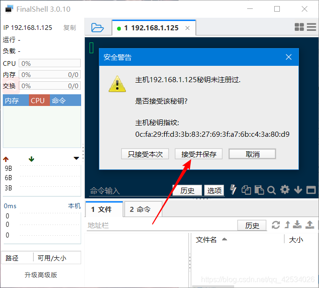Expand the network interface dropdown arrow
The width and height of the screenshot is (319, 288).
pyautogui.click(x=76, y=158)
